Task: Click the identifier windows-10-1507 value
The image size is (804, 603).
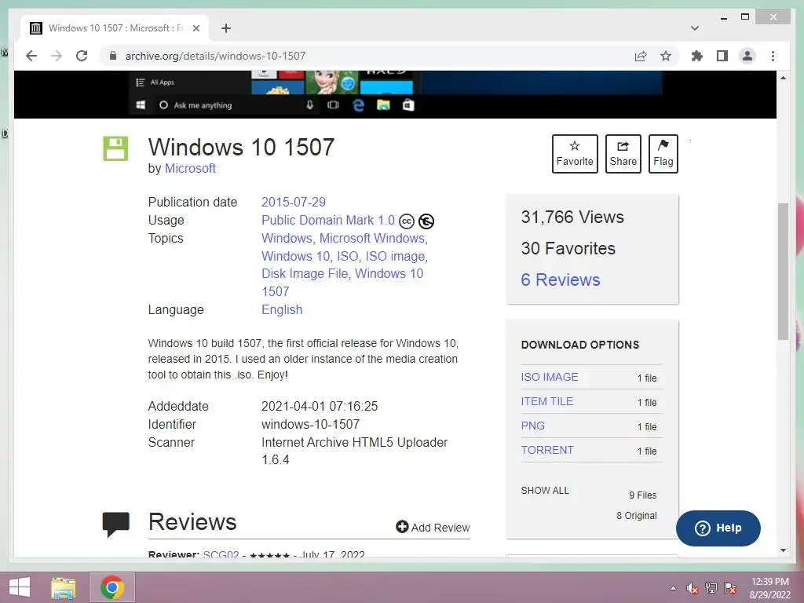Action: click(310, 424)
